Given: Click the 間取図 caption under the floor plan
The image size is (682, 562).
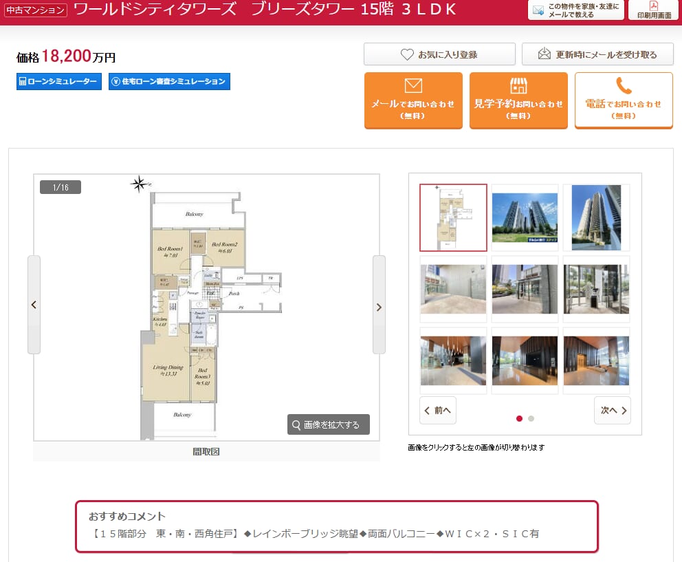Looking at the screenshot, I should 206,451.
